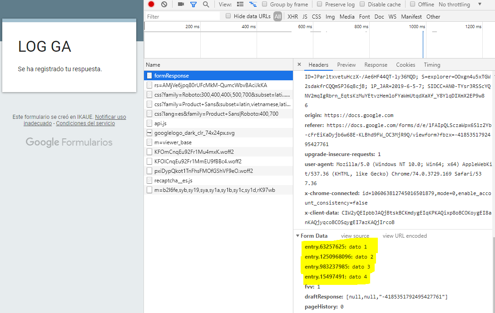Image resolution: width=495 pixels, height=313 pixels.
Task: Open the Cookies tab
Action: (x=406, y=64)
